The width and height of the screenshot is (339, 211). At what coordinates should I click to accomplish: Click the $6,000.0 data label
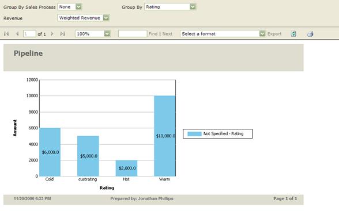50,152
